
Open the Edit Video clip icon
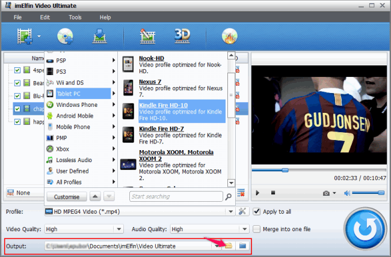coord(147,37)
